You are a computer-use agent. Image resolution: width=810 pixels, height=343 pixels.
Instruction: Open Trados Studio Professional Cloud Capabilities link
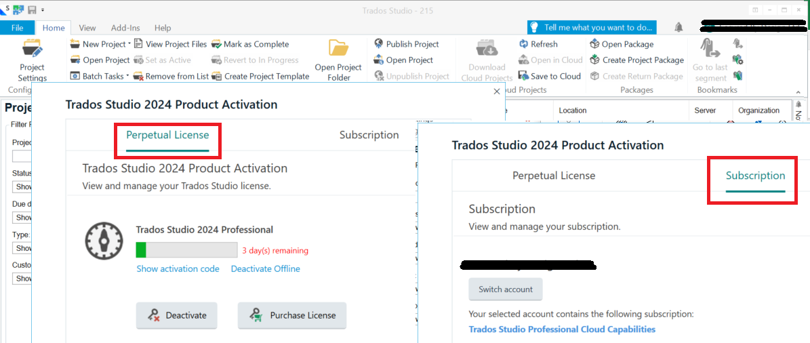pyautogui.click(x=562, y=329)
